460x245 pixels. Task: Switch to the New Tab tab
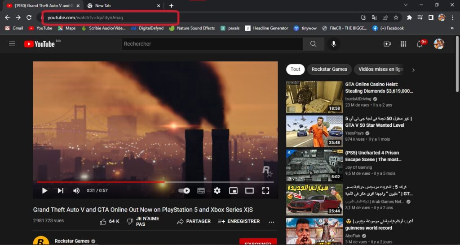[124, 5]
